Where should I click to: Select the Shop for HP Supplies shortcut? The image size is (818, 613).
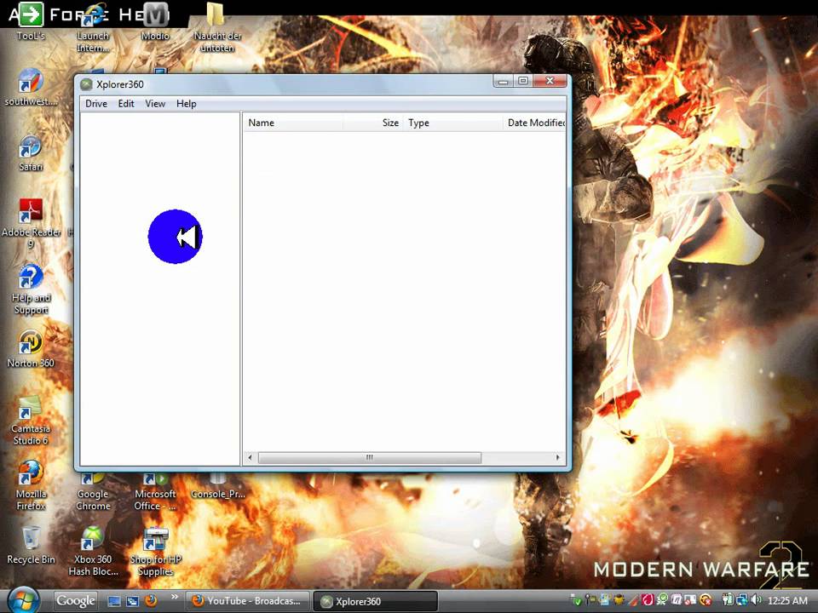(x=155, y=552)
